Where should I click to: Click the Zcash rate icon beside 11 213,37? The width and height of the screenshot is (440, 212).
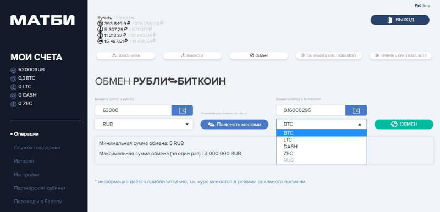100,35
